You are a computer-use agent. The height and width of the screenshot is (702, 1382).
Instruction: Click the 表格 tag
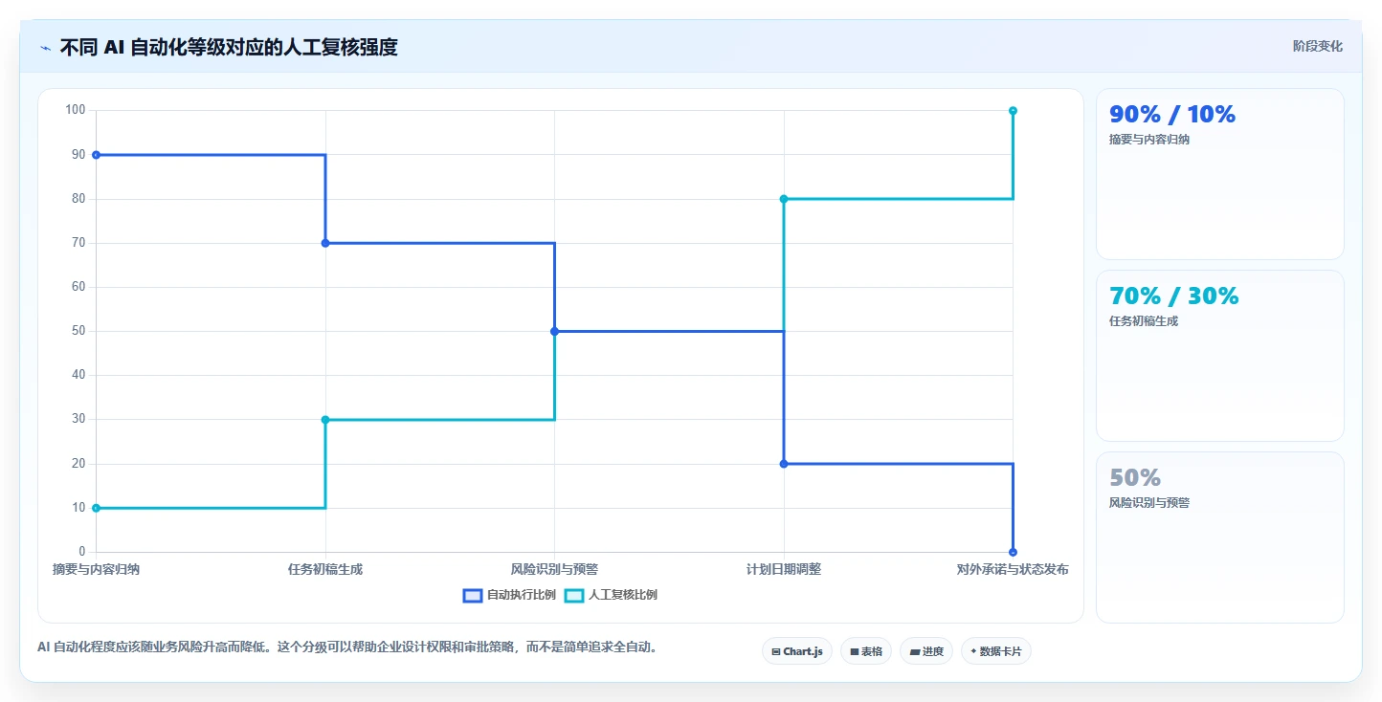click(x=866, y=651)
